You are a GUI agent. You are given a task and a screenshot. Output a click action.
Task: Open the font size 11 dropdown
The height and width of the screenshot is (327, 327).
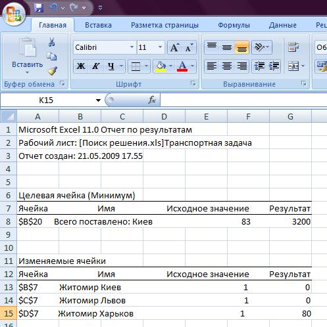pos(161,47)
